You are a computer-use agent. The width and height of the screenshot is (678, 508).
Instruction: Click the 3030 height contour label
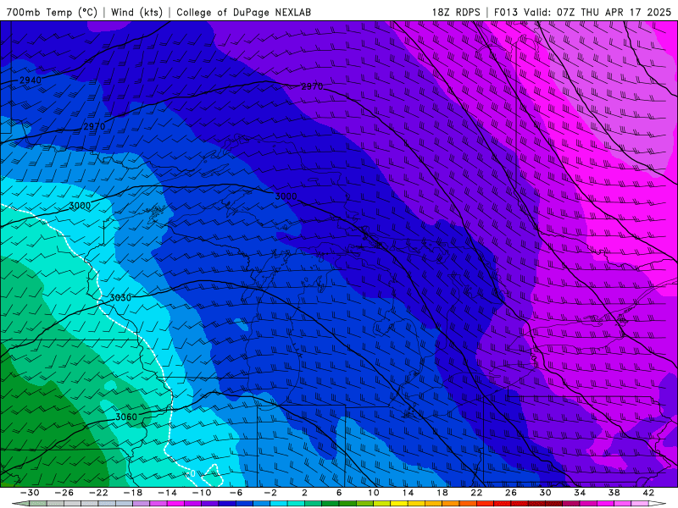120,298
